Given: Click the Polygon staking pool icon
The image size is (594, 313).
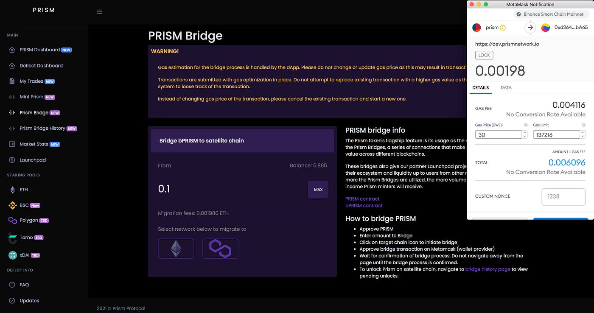Looking at the screenshot, I should coord(13,220).
